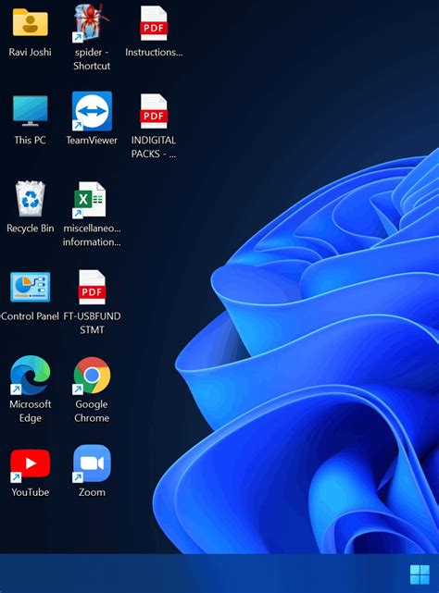Select the Control Panel icon
439x593 pixels.
[x=31, y=287]
